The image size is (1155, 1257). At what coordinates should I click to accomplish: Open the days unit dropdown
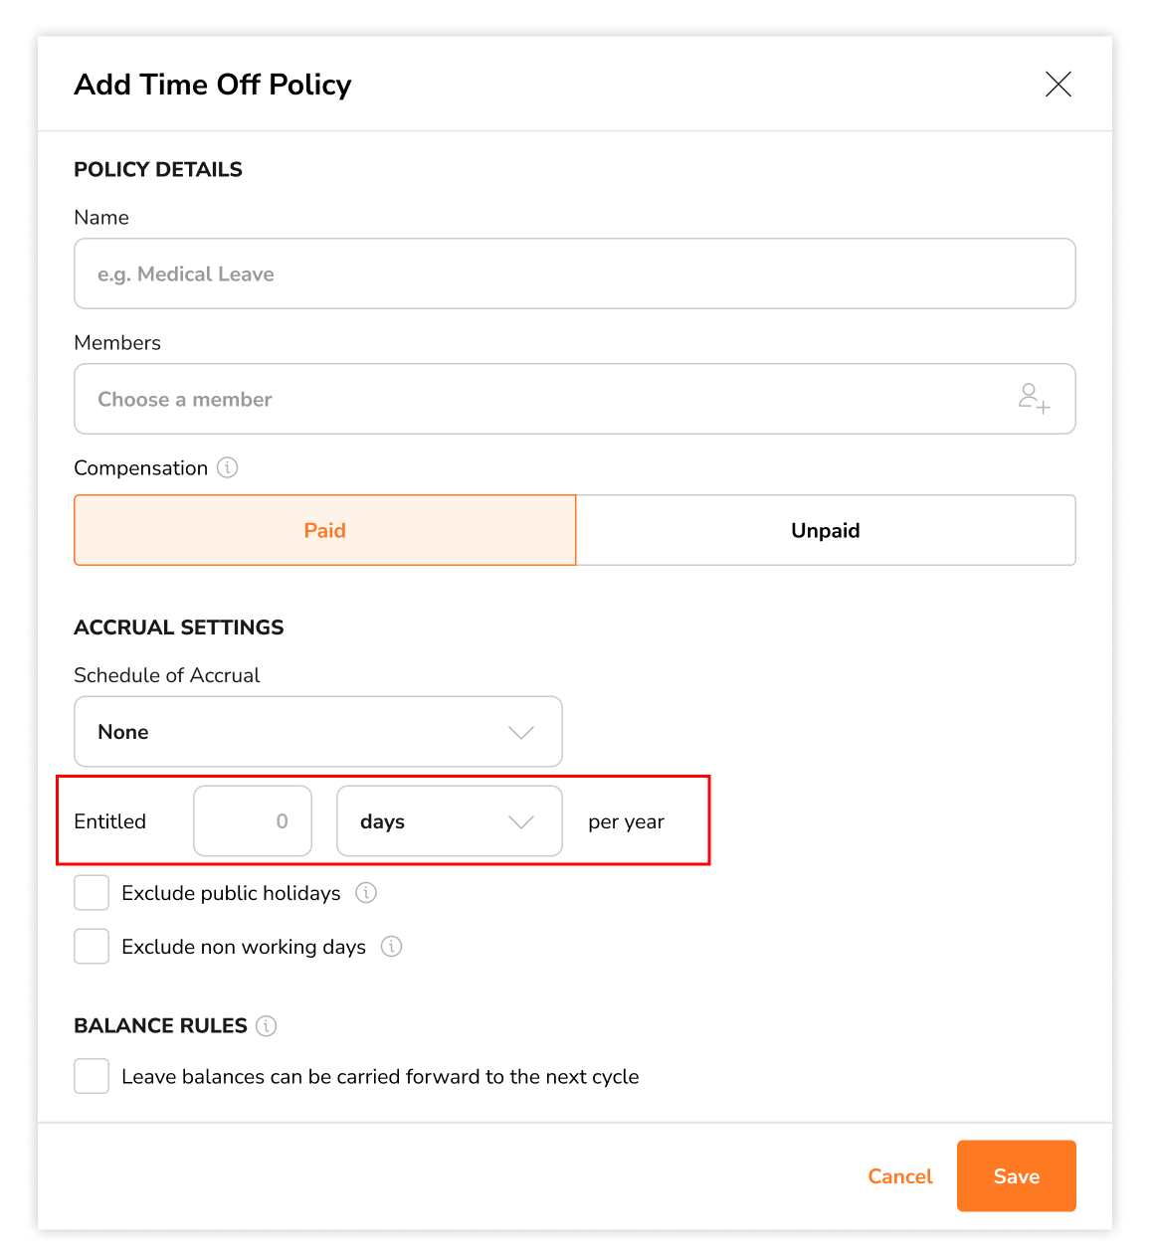[448, 821]
